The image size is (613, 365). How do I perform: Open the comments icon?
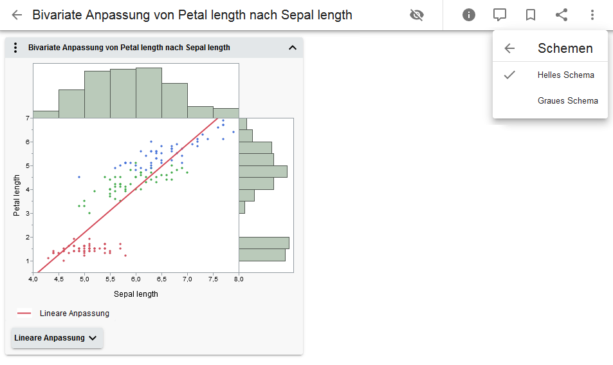coord(500,15)
